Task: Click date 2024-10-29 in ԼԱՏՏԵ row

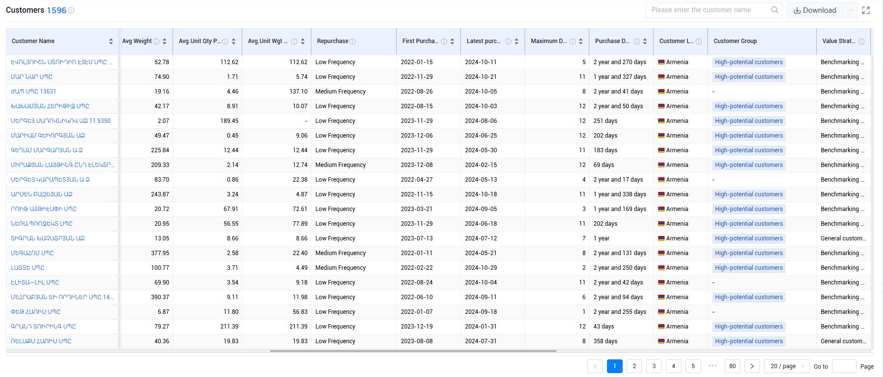Action: click(x=481, y=268)
